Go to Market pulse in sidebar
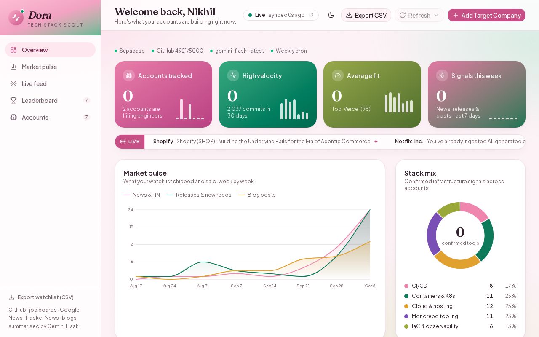The image size is (539, 337). 50,67
